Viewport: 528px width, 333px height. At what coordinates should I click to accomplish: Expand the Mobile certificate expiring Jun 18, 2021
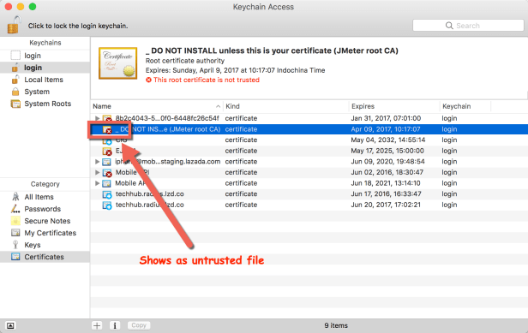click(97, 183)
